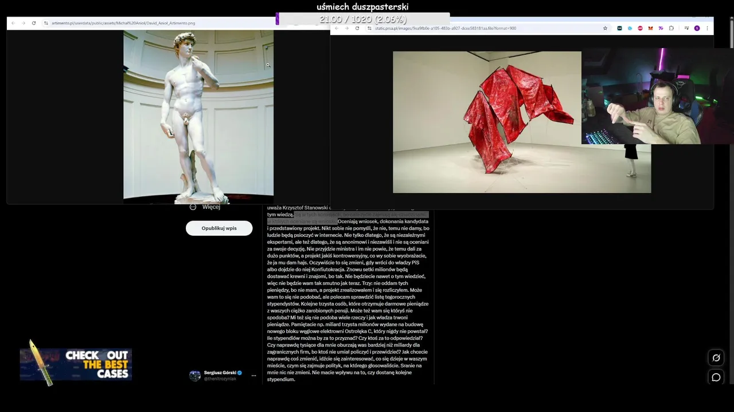Go back in the artimento.pl browser window
Viewport: 734px width, 412px height.
[13, 23]
